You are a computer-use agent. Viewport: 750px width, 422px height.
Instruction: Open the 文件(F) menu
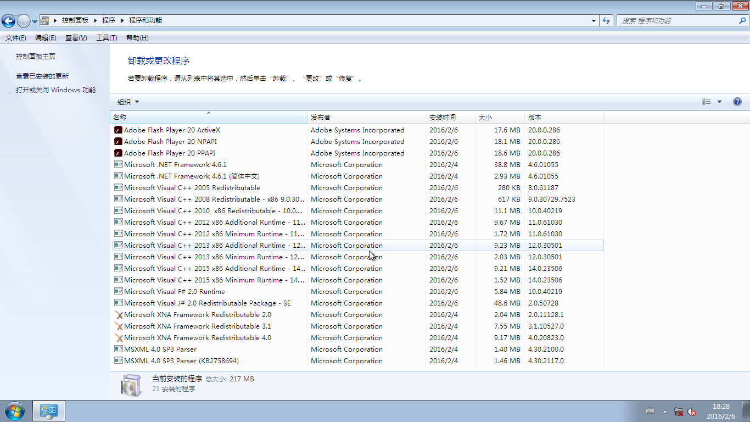(15, 38)
